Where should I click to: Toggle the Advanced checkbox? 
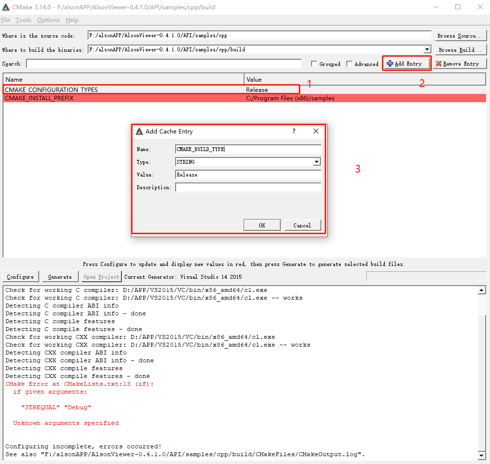349,64
